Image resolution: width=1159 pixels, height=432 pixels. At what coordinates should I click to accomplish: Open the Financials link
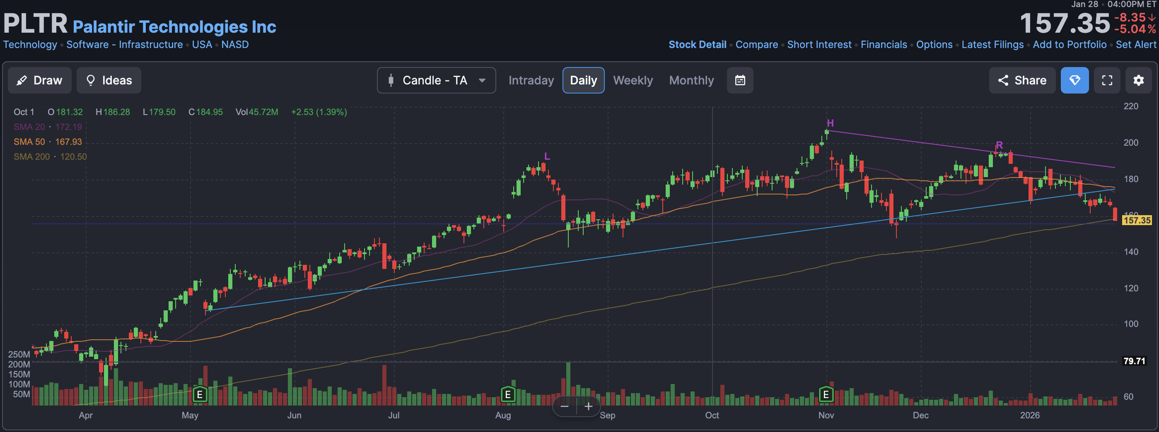pos(884,45)
